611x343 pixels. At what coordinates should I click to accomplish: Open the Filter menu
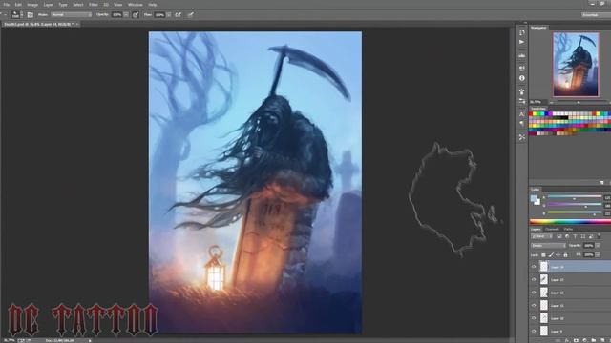click(94, 5)
